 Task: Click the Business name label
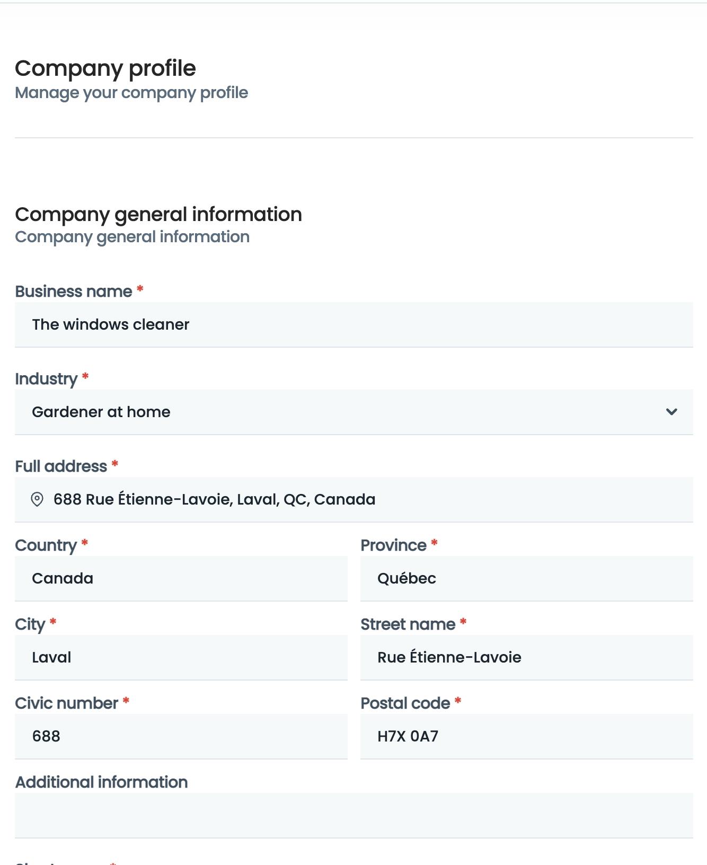tap(74, 292)
